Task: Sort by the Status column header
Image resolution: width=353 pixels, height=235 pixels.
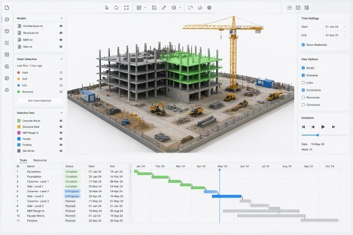Action: click(69, 166)
